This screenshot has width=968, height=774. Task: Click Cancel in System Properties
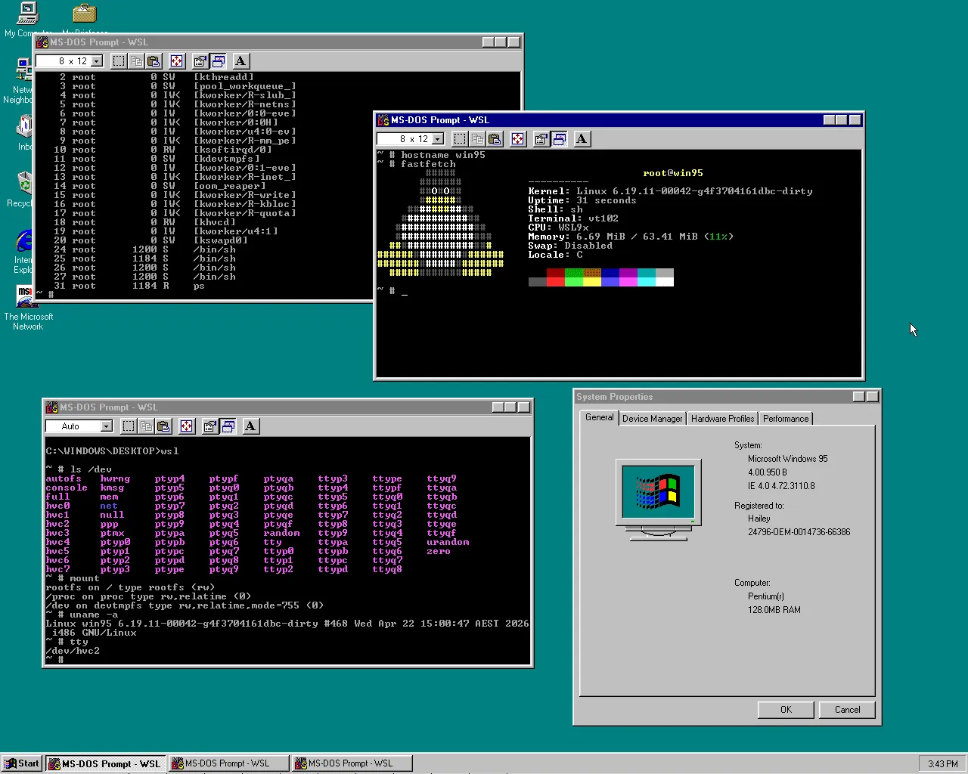(x=846, y=709)
